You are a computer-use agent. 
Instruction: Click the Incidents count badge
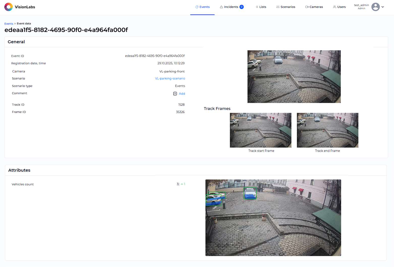pos(241,7)
